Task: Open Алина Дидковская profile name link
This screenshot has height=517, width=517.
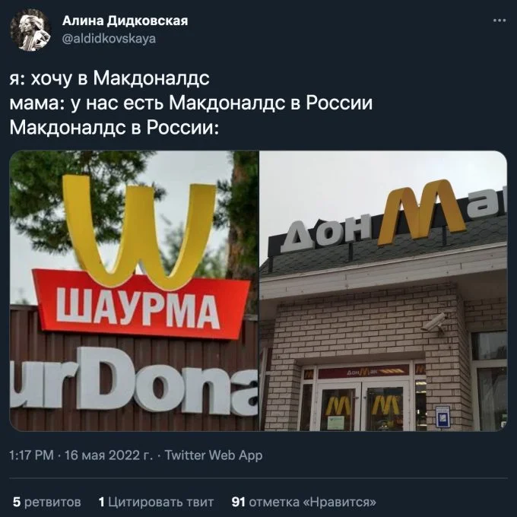Action: pos(125,21)
